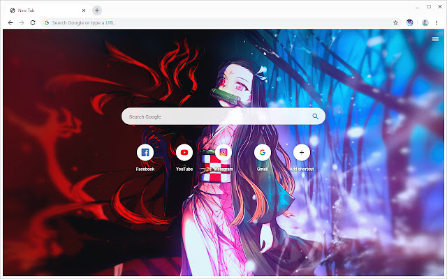Select the New Tab tab
This screenshot has width=447, height=279.
(x=47, y=10)
